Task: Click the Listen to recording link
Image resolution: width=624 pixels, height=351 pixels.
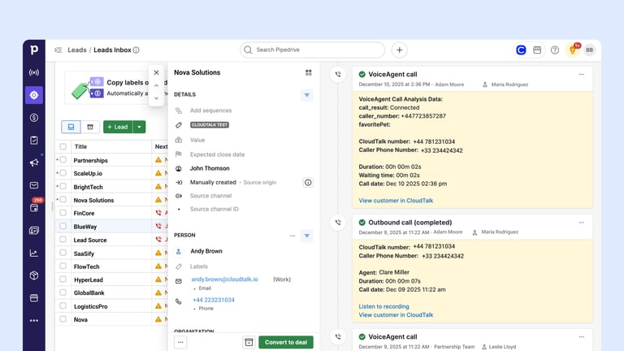Action: pyautogui.click(x=383, y=306)
